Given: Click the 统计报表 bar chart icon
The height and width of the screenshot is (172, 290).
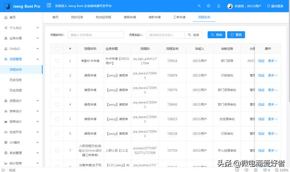Looking at the screenshot, I should click(x=6, y=163).
